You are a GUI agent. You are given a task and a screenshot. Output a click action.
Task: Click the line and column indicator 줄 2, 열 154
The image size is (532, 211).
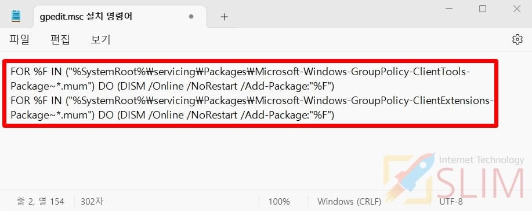tap(41, 202)
